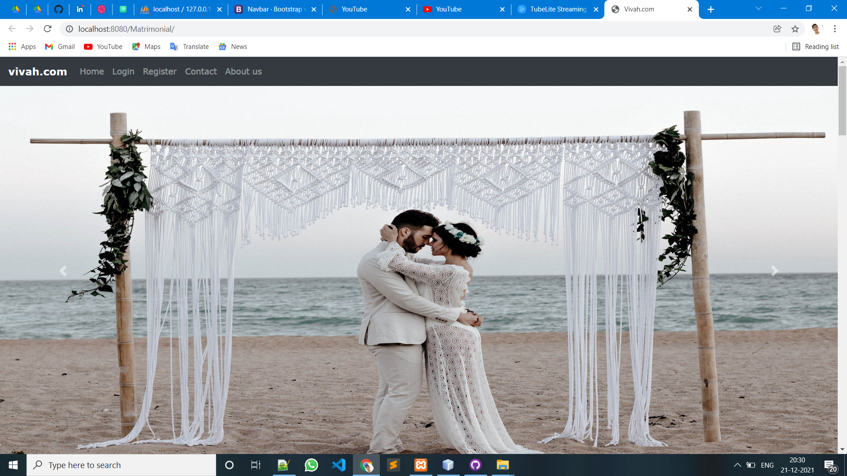Click the address bar URL field

pyautogui.click(x=397, y=29)
